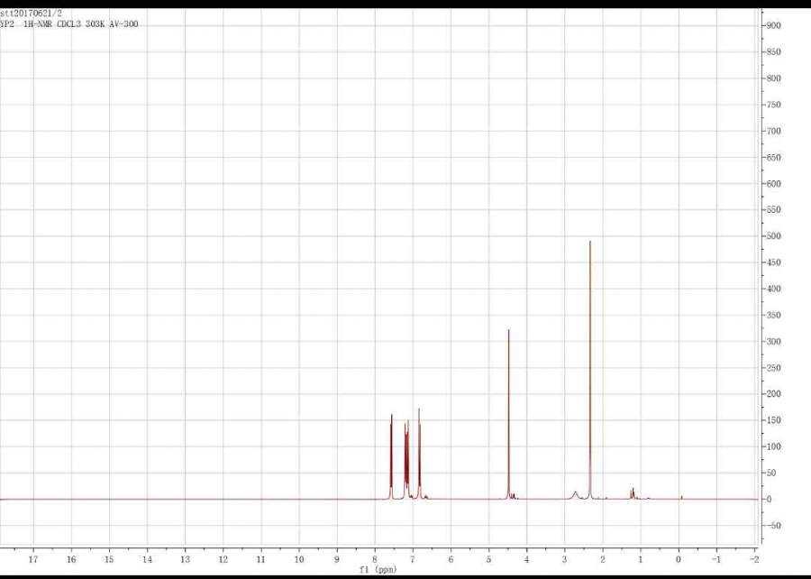Click the 16 tick label on ppm axis

point(71,559)
